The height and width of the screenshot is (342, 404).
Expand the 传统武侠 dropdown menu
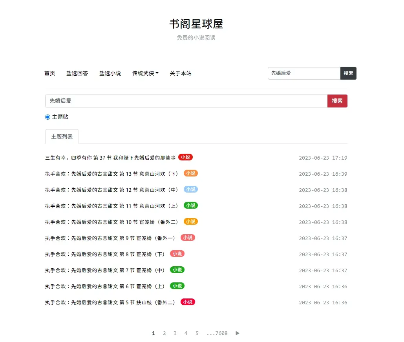(x=145, y=73)
